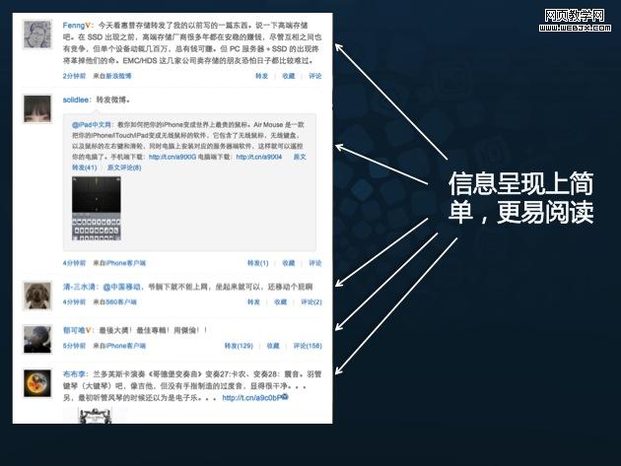Click 转发(129) on 郁可唯's post
This screenshot has height=466, width=621.
click(x=240, y=346)
